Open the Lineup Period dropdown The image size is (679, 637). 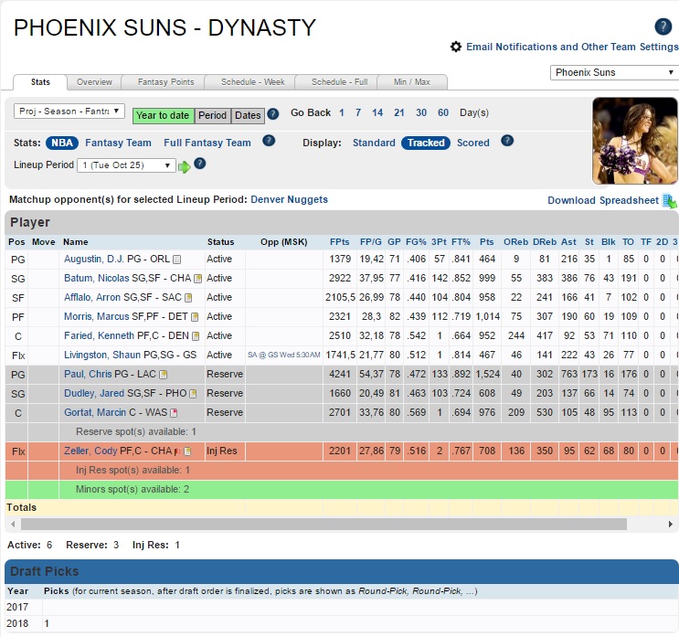126,165
